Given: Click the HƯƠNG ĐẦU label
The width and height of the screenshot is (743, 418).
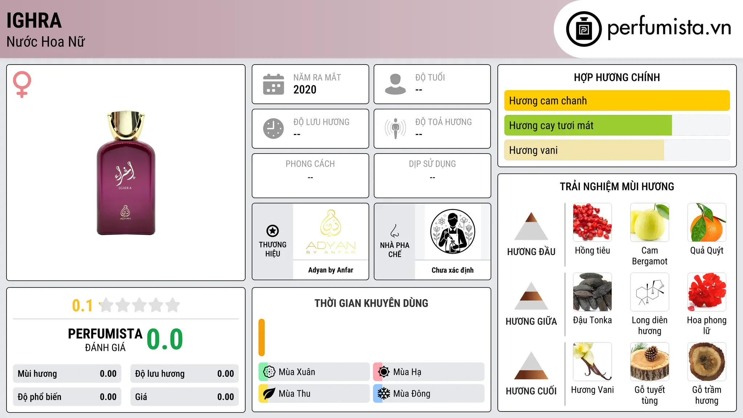Looking at the screenshot, I should [531, 252].
